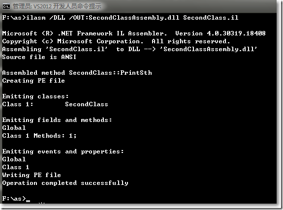Click the 'Emitting fields and methods:' line
The image size is (283, 210).
coord(57,120)
